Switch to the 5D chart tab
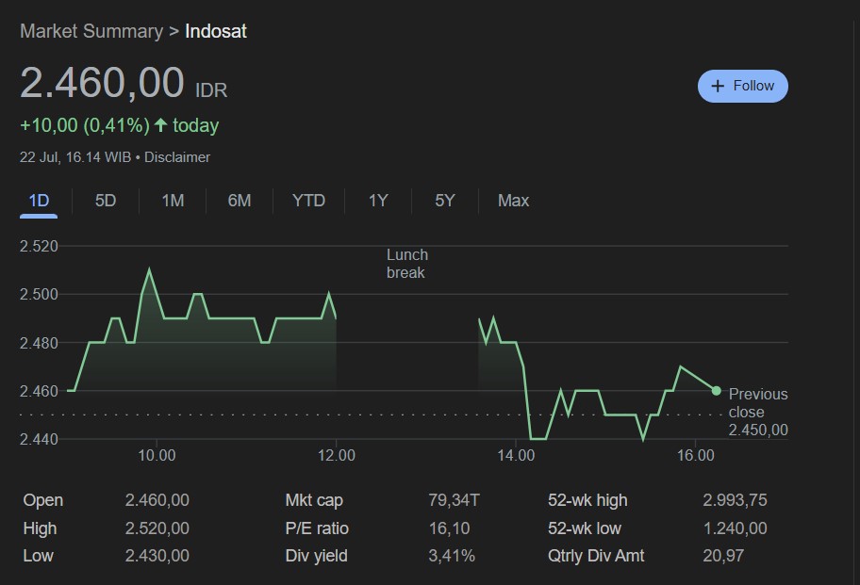Image resolution: width=860 pixels, height=585 pixels. tap(106, 201)
